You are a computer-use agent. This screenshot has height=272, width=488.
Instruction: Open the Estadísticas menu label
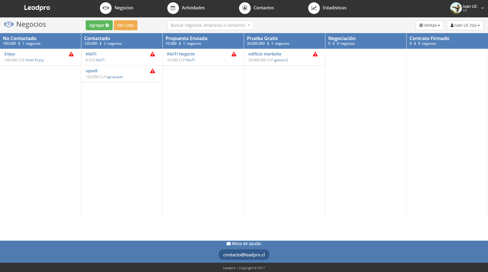click(335, 8)
